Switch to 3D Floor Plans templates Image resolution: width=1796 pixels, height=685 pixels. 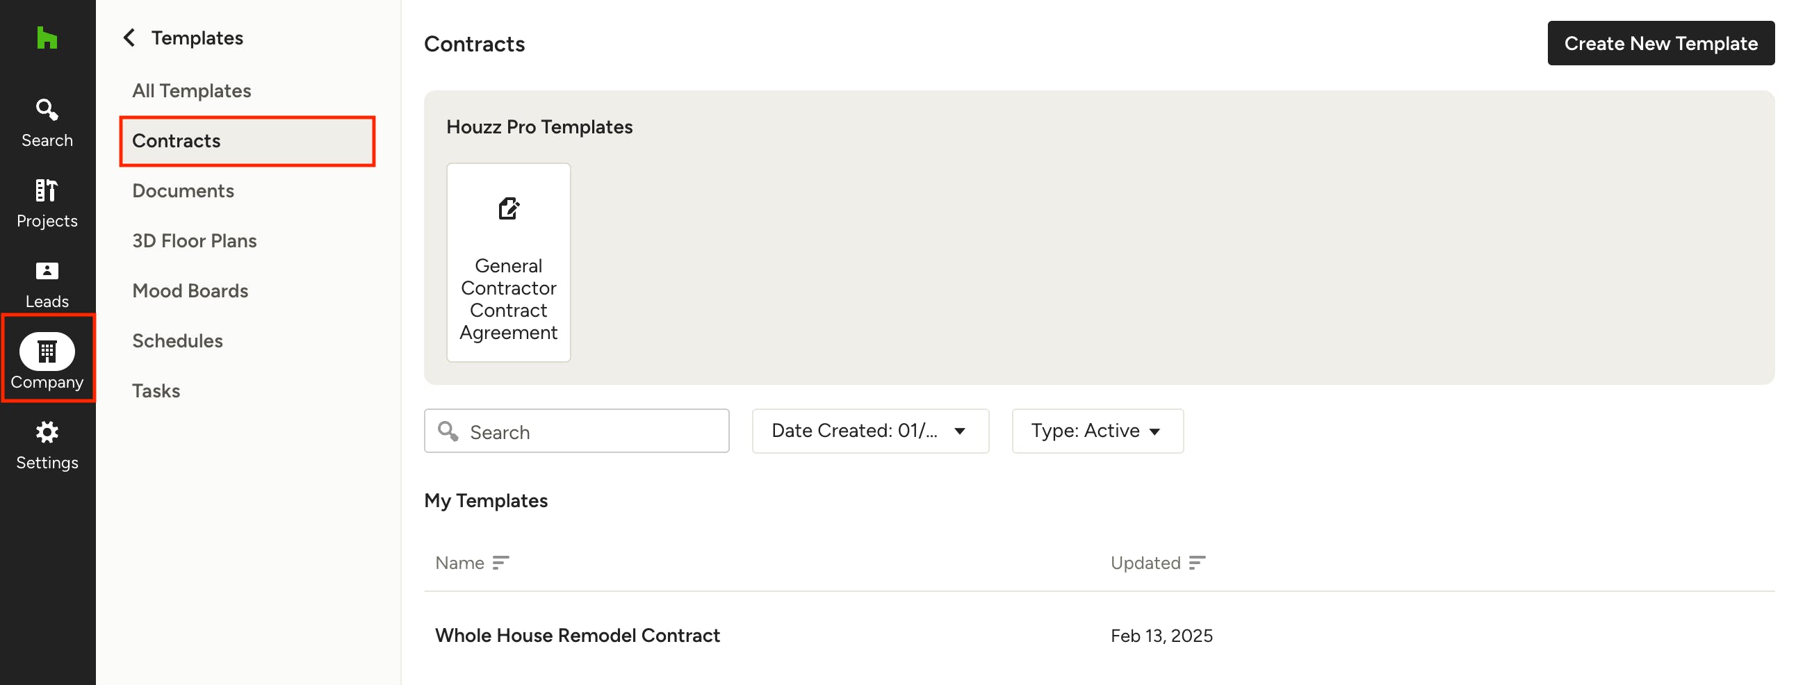pos(194,240)
